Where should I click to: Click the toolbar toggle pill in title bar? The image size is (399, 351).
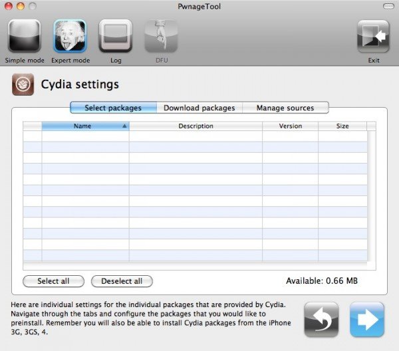click(388, 6)
